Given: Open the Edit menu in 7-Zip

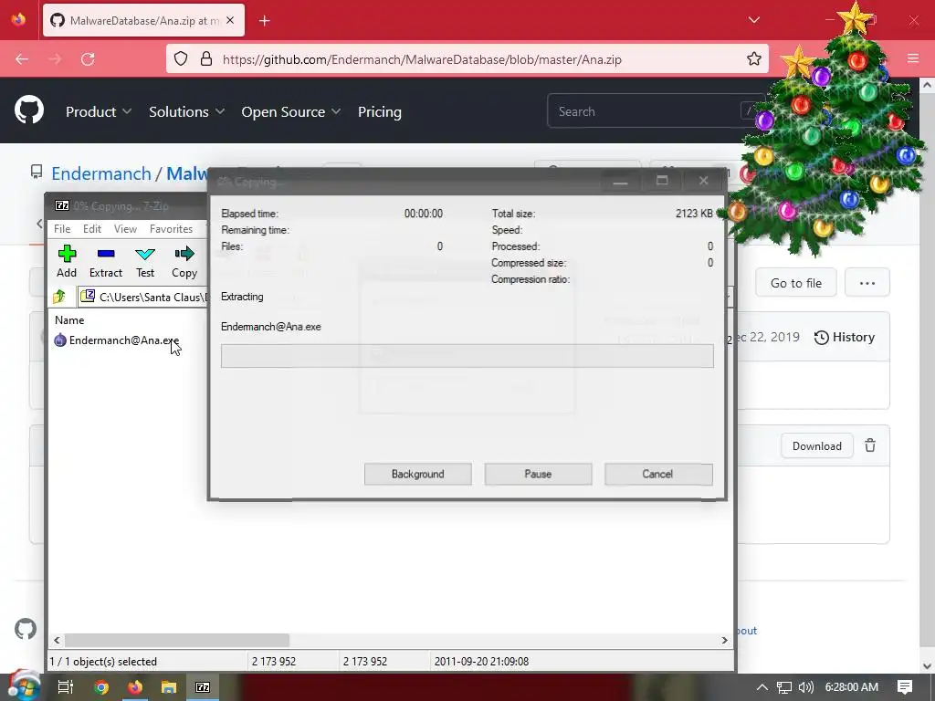Looking at the screenshot, I should 92,229.
